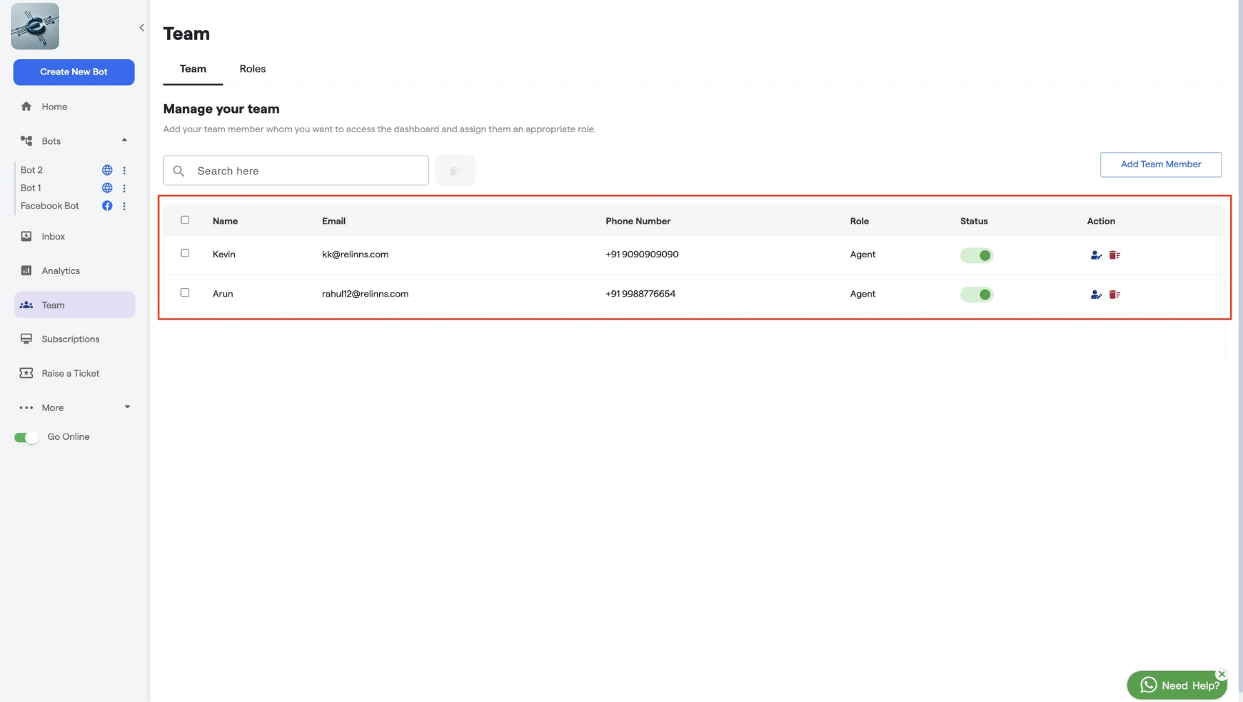Click the Team people icon in sidebar
Image resolution: width=1243 pixels, height=702 pixels.
click(26, 305)
